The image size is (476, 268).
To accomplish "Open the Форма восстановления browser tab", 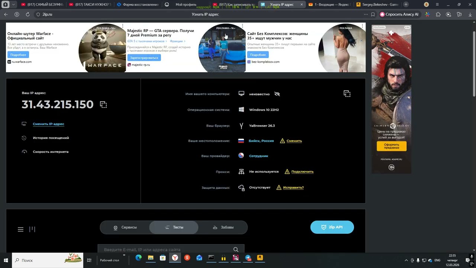I will click(138, 4).
